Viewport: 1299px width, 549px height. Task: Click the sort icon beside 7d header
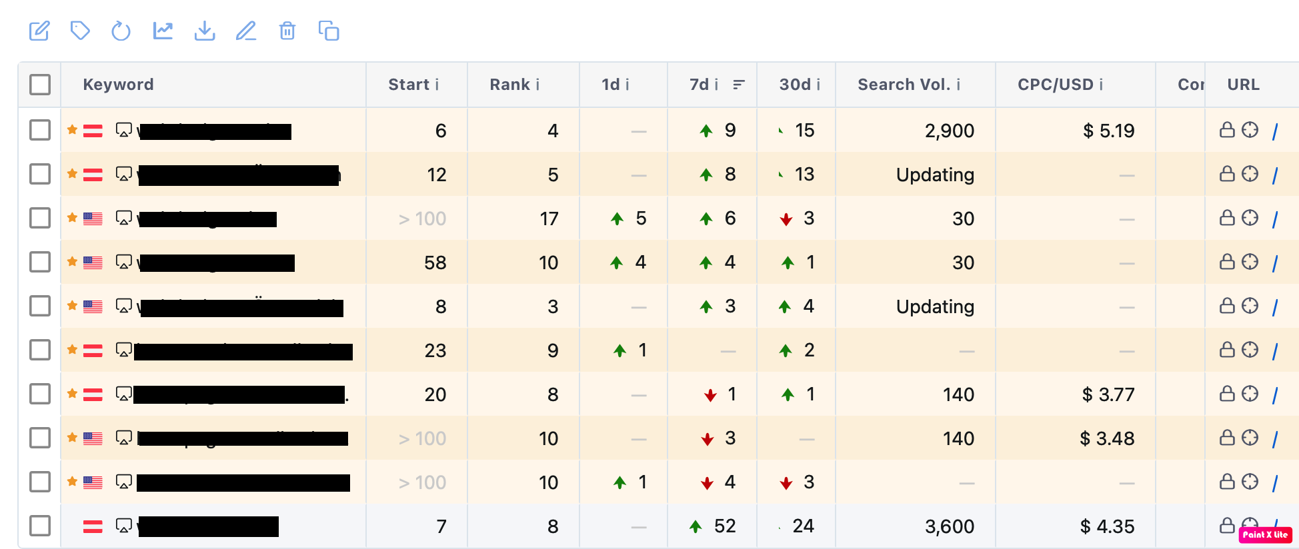coord(739,85)
